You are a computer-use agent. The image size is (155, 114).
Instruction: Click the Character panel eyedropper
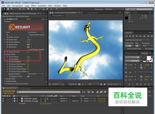(144, 57)
